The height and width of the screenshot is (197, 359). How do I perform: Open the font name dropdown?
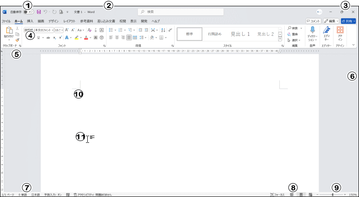53,30
